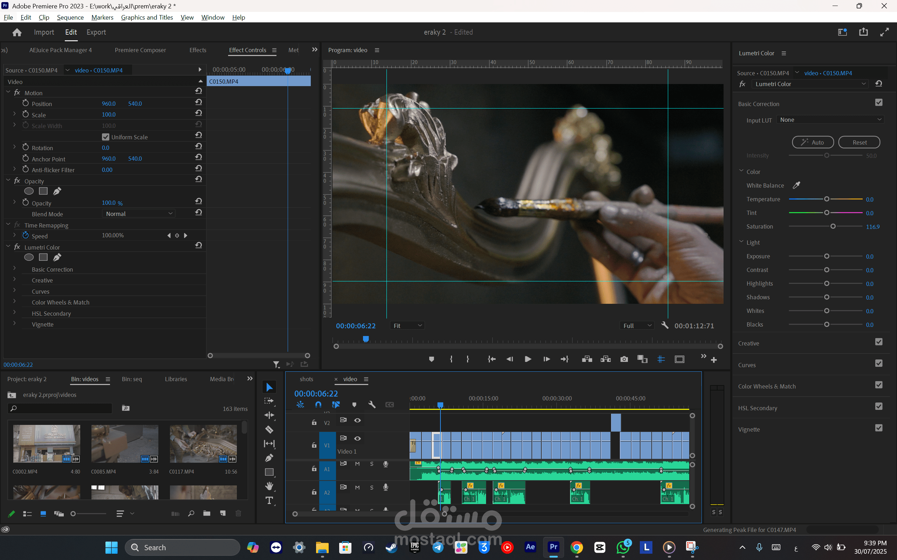The image size is (897, 560).
Task: Expand the Curves section in Effect Controls
Action: tap(14, 291)
